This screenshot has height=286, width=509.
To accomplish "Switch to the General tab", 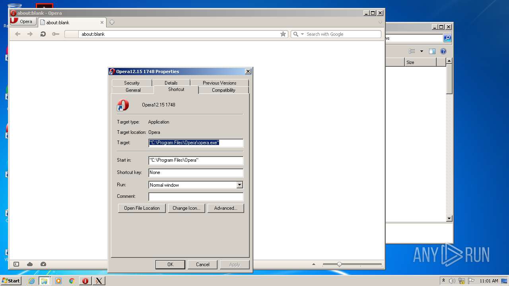I will (133, 90).
